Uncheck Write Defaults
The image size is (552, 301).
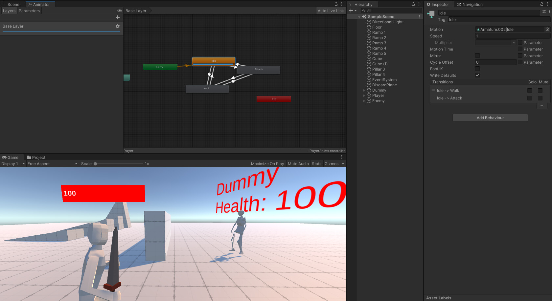point(477,75)
